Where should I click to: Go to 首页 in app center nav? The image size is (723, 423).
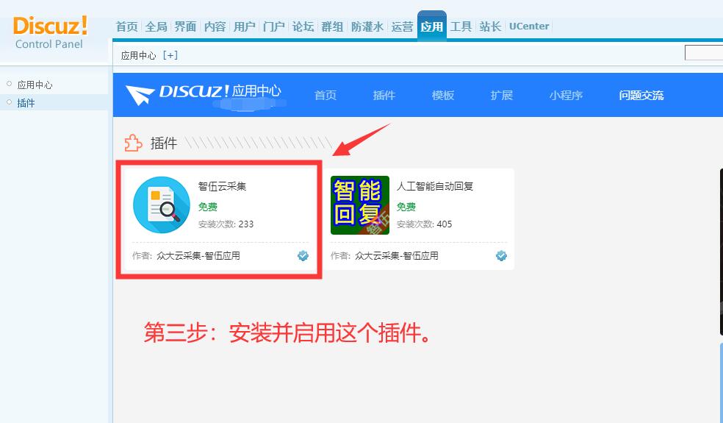tap(325, 95)
